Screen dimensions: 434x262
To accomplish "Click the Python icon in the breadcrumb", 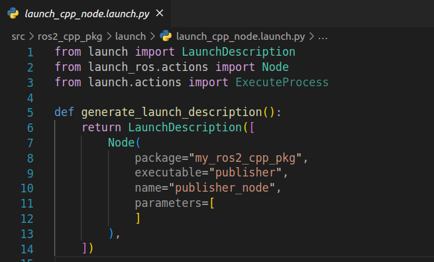I will click(x=166, y=36).
